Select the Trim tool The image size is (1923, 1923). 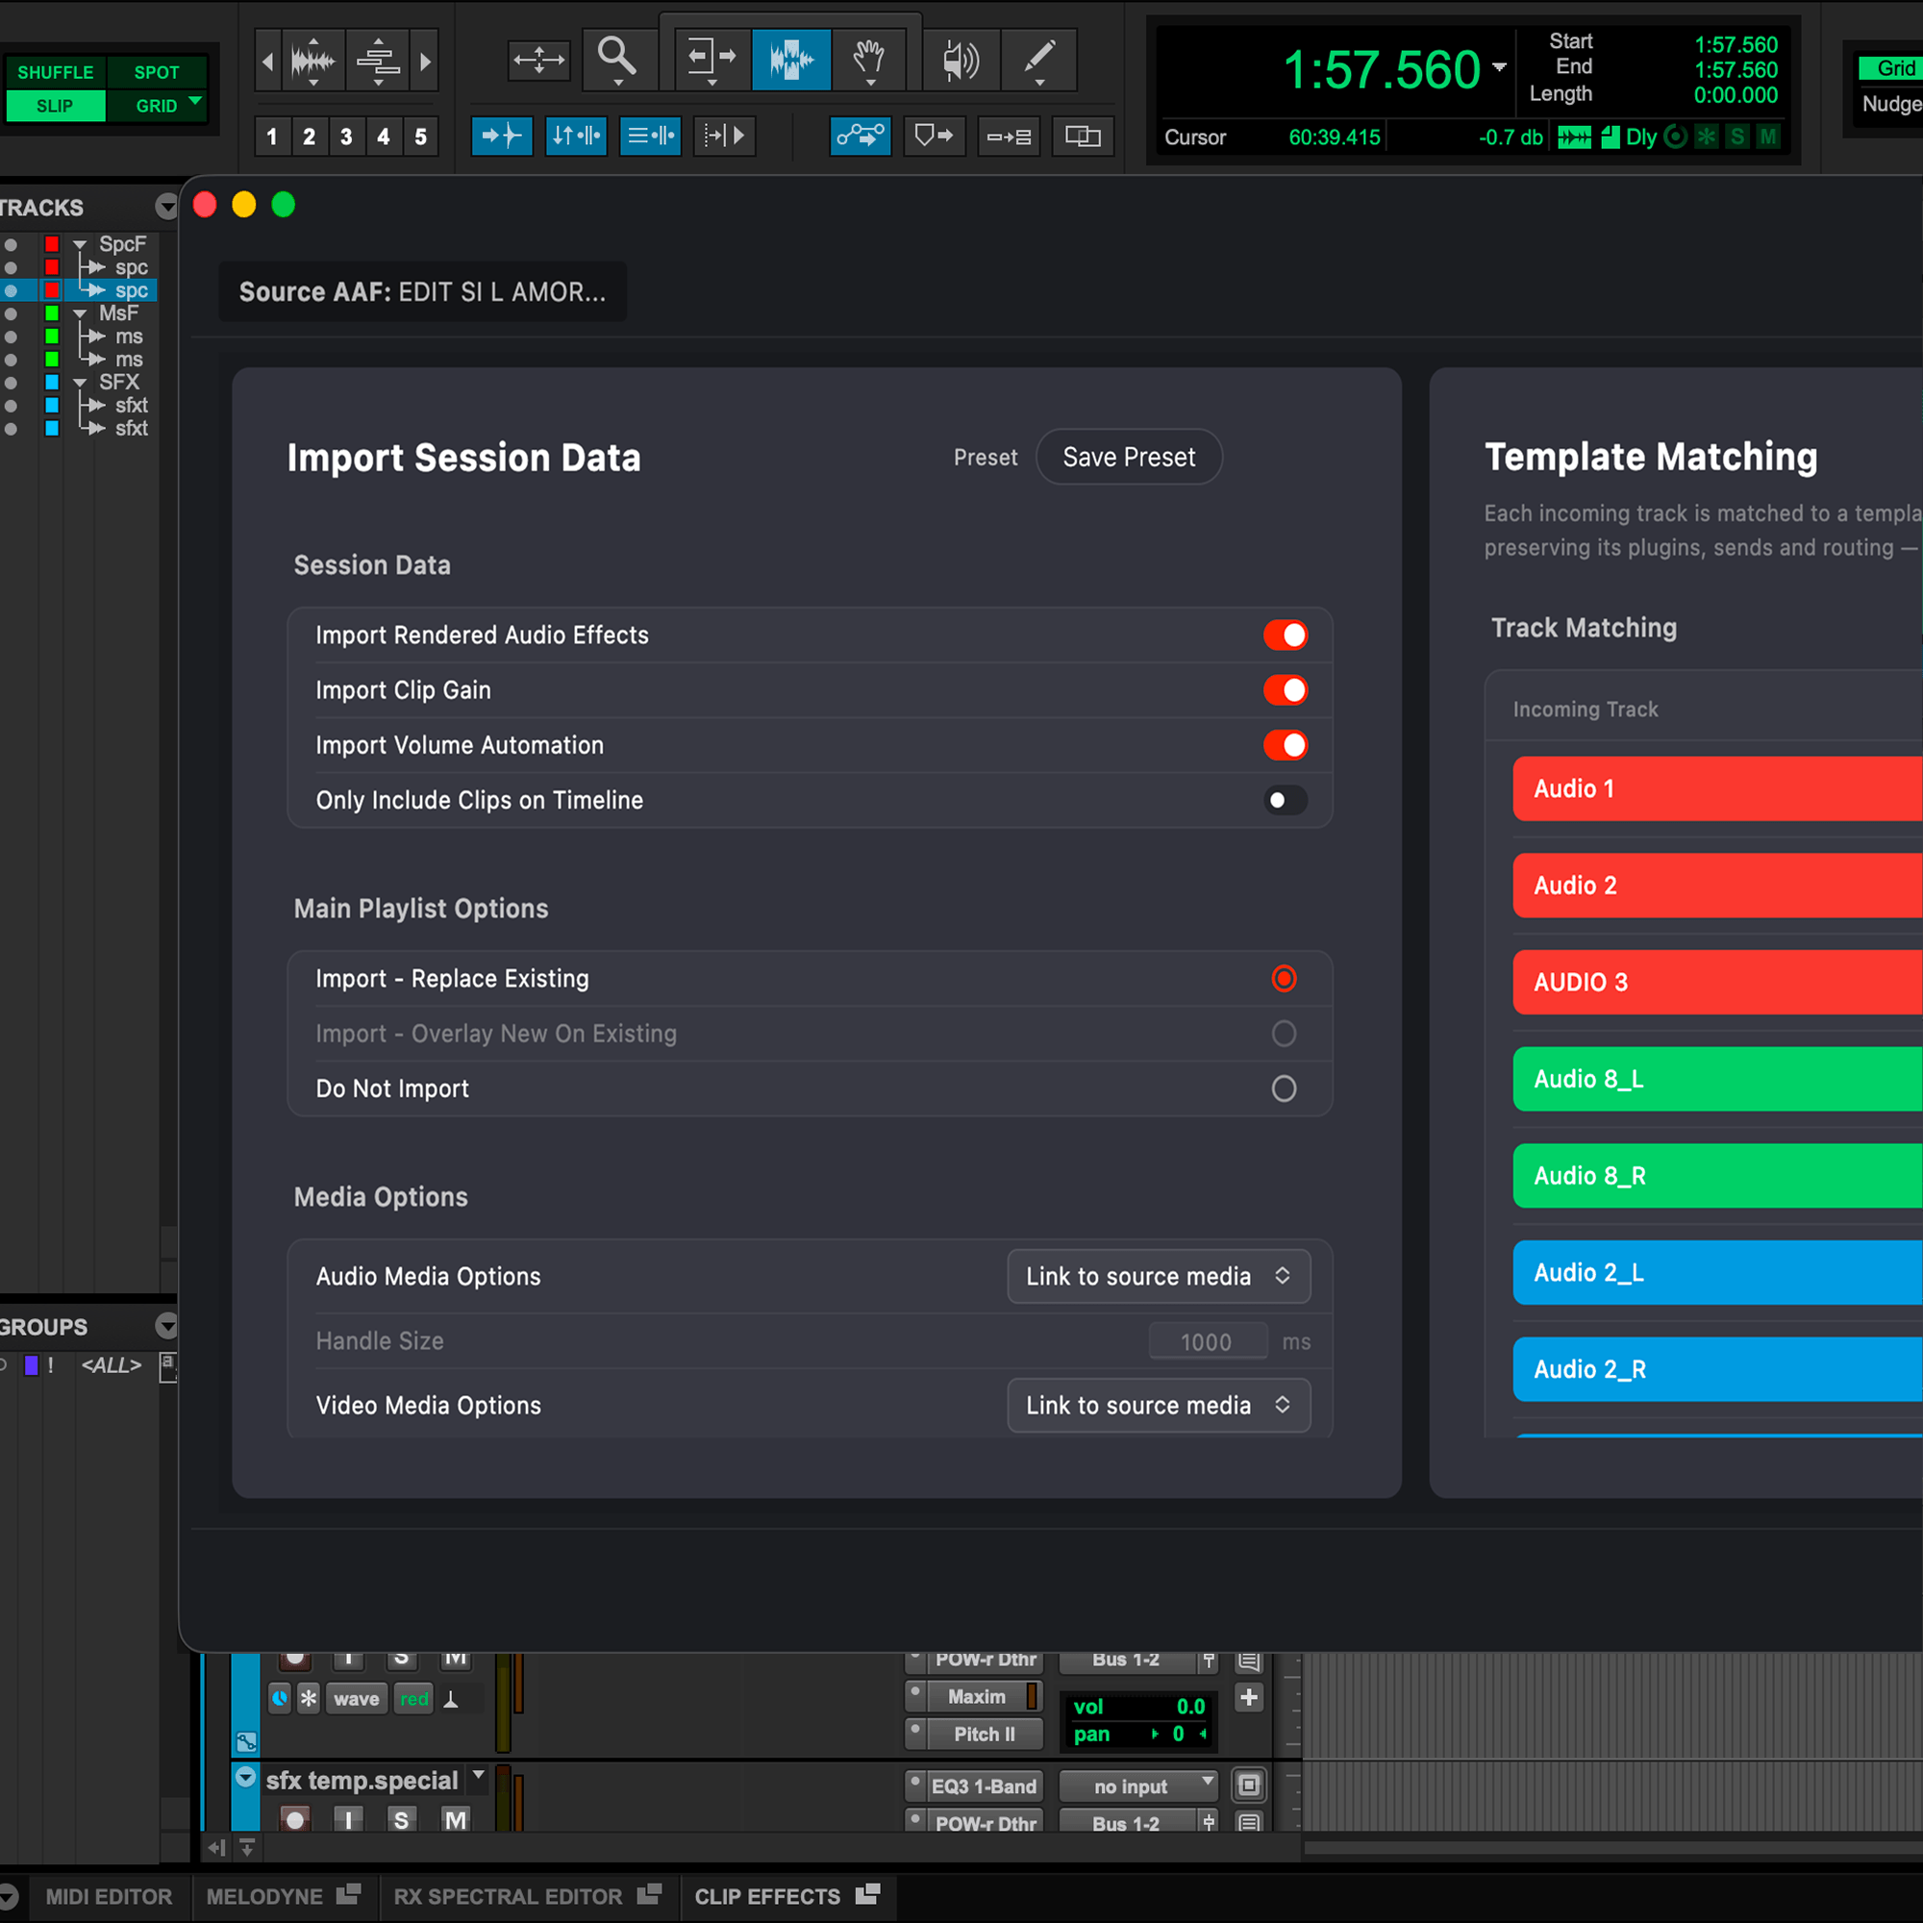712,60
